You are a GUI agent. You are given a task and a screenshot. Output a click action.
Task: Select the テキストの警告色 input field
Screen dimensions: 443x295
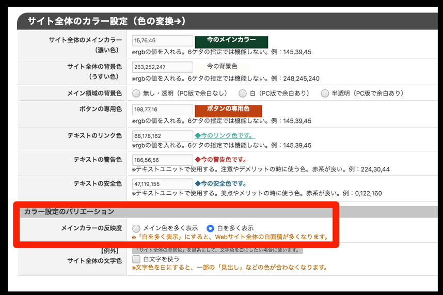click(162, 160)
